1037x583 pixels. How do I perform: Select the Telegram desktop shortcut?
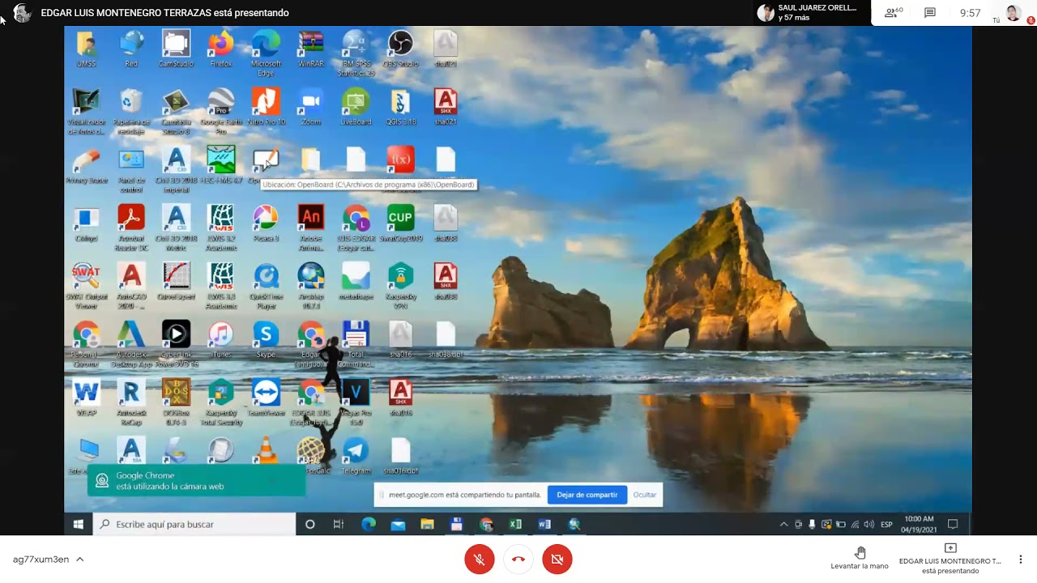pyautogui.click(x=356, y=456)
